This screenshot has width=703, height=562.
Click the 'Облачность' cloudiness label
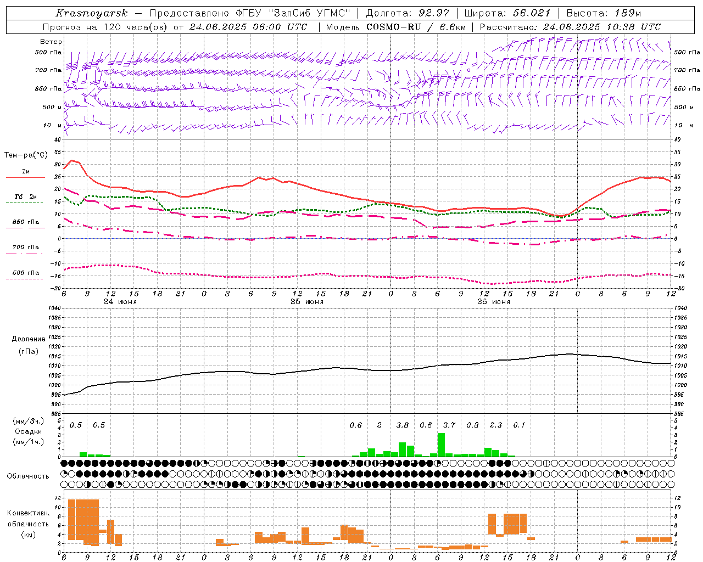click(28, 476)
